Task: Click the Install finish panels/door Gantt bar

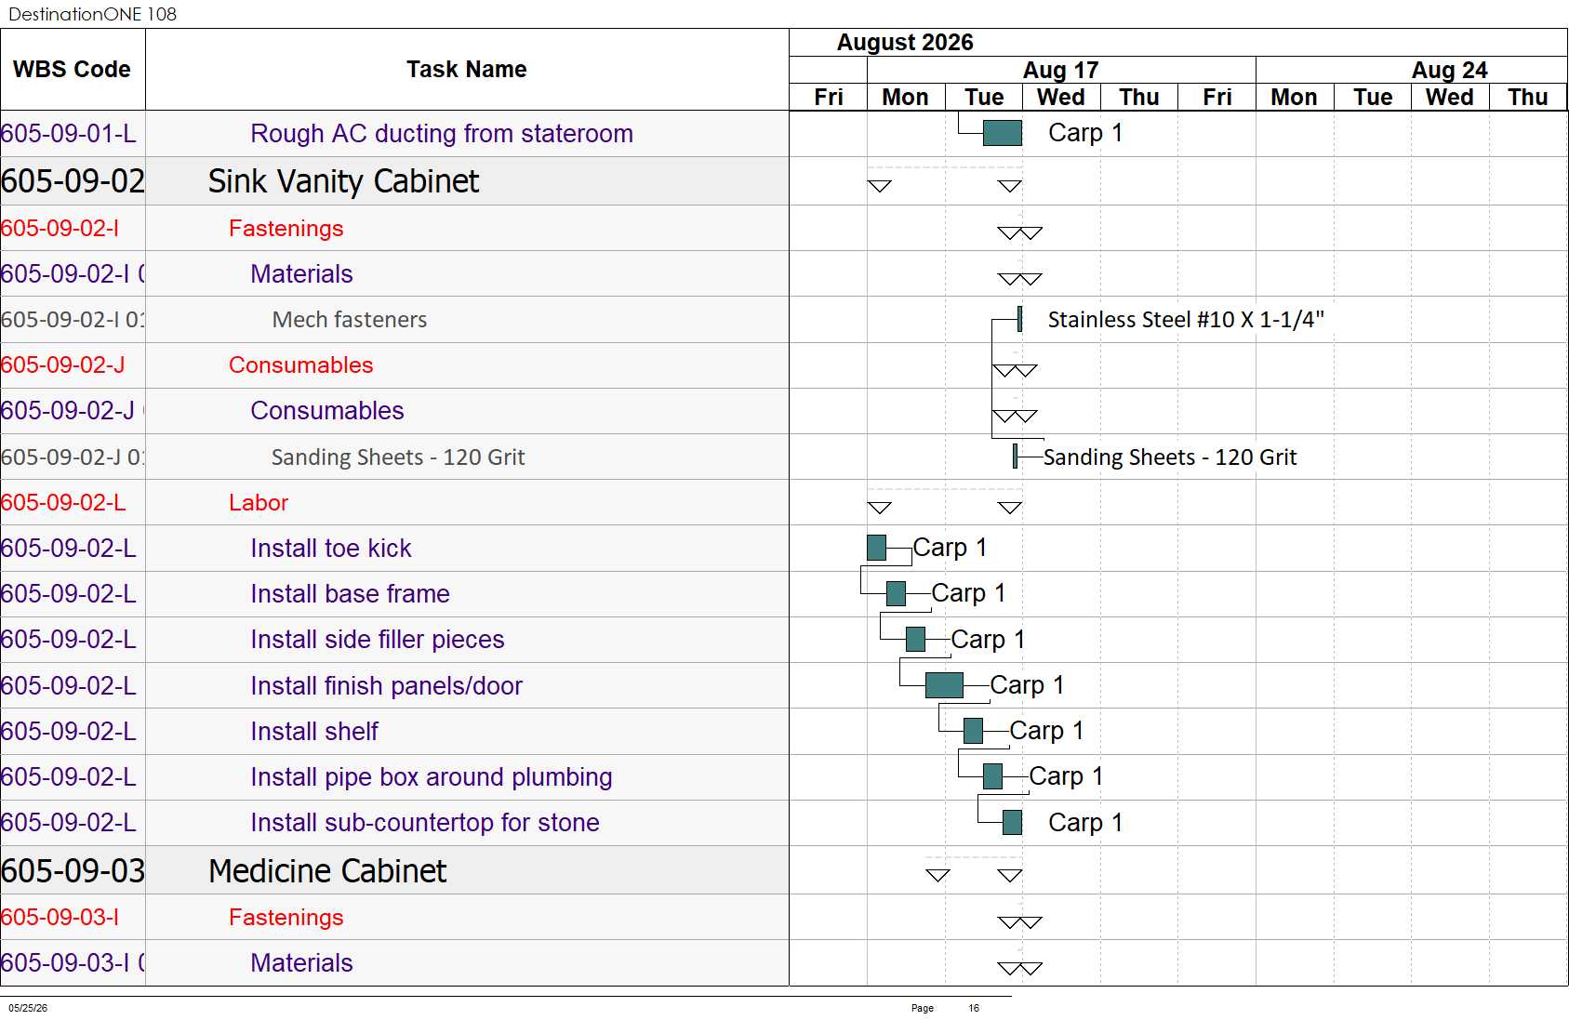Action: (x=944, y=685)
